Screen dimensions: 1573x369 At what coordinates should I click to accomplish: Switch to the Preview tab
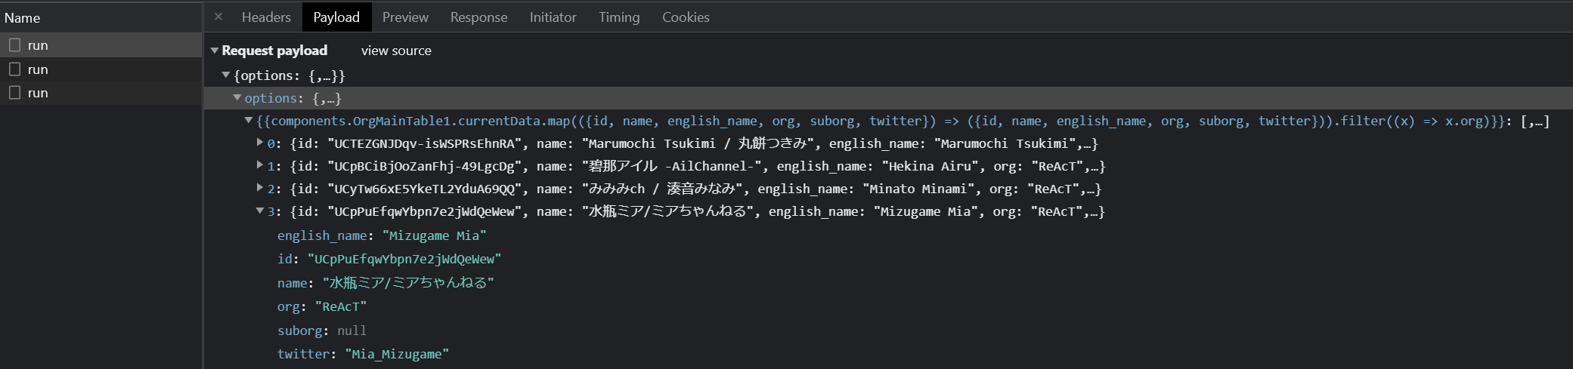[405, 17]
